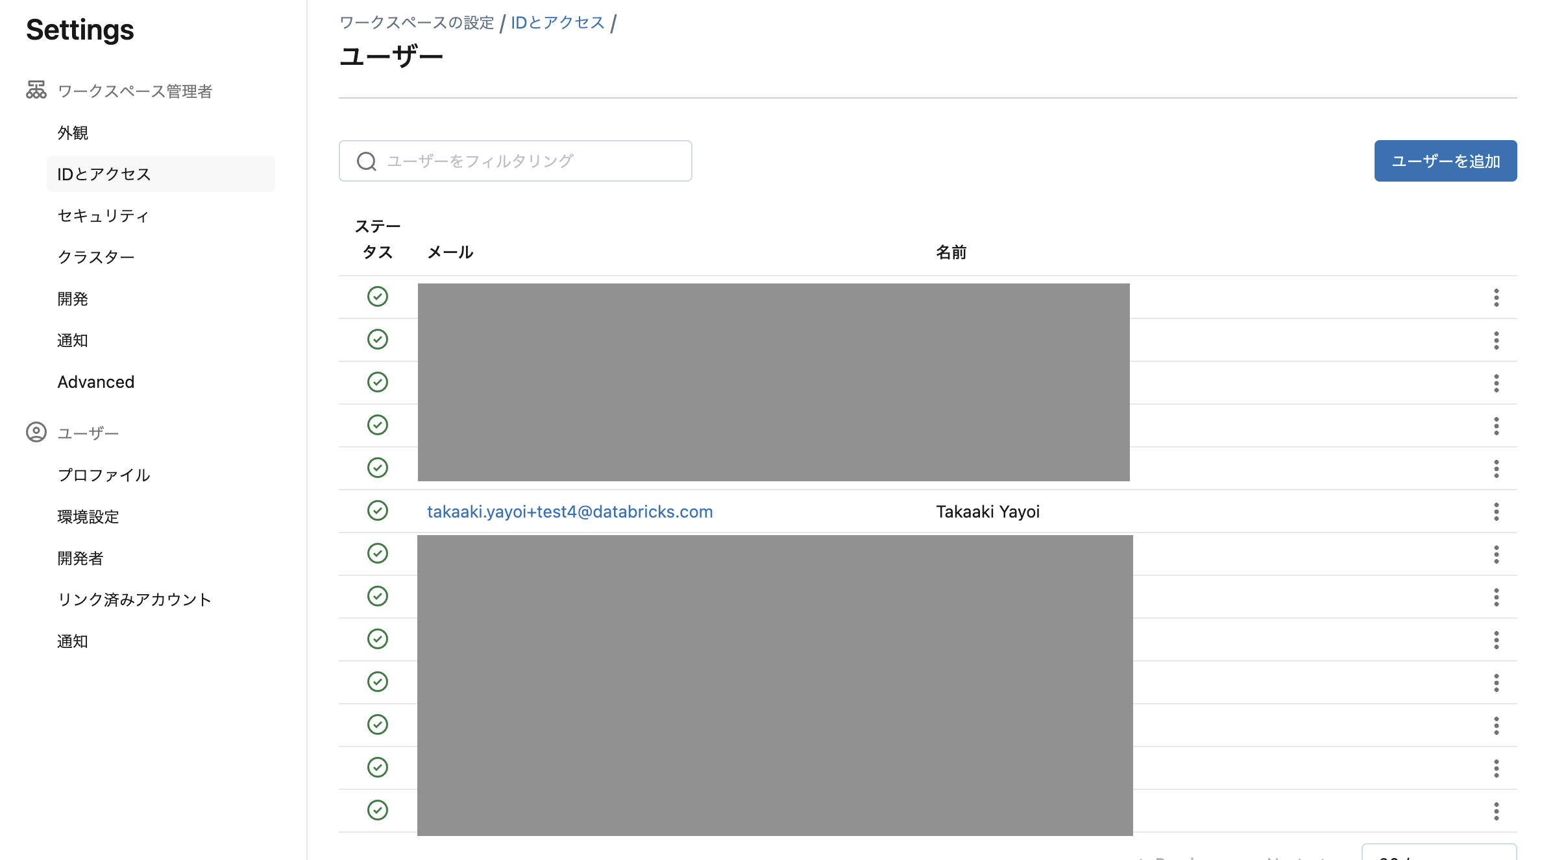This screenshot has height=860, width=1542.
Task: Click the user profile icon beside ユーザー
Action: pyautogui.click(x=36, y=432)
